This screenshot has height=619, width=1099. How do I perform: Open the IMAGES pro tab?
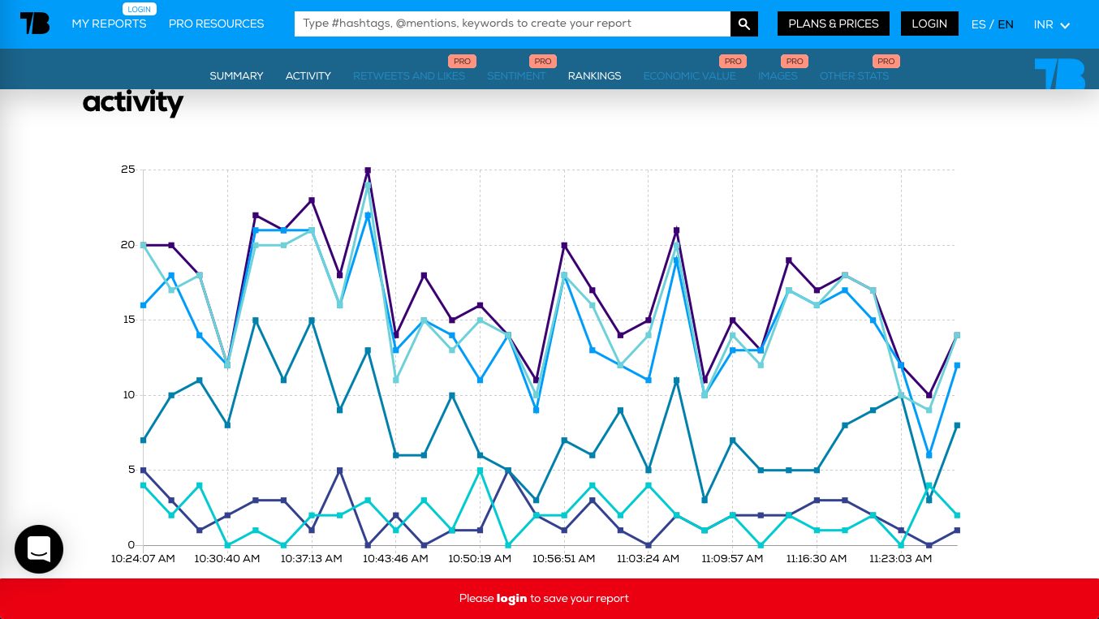778,75
